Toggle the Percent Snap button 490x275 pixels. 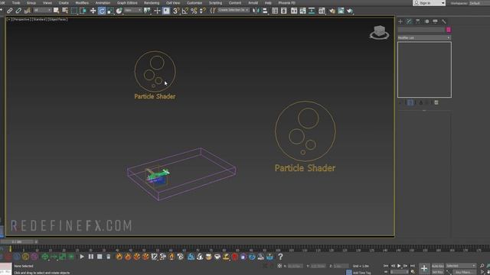[194, 11]
